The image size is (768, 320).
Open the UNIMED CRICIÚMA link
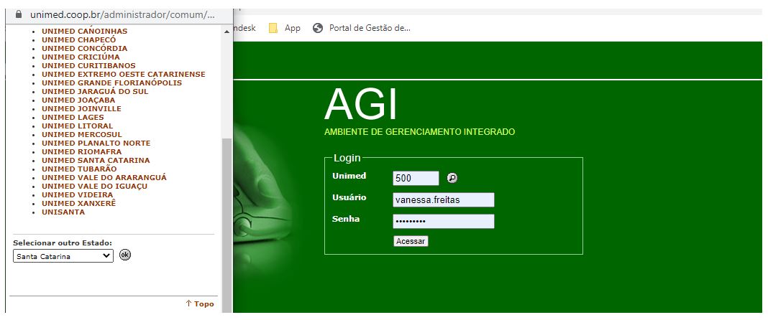click(x=81, y=57)
